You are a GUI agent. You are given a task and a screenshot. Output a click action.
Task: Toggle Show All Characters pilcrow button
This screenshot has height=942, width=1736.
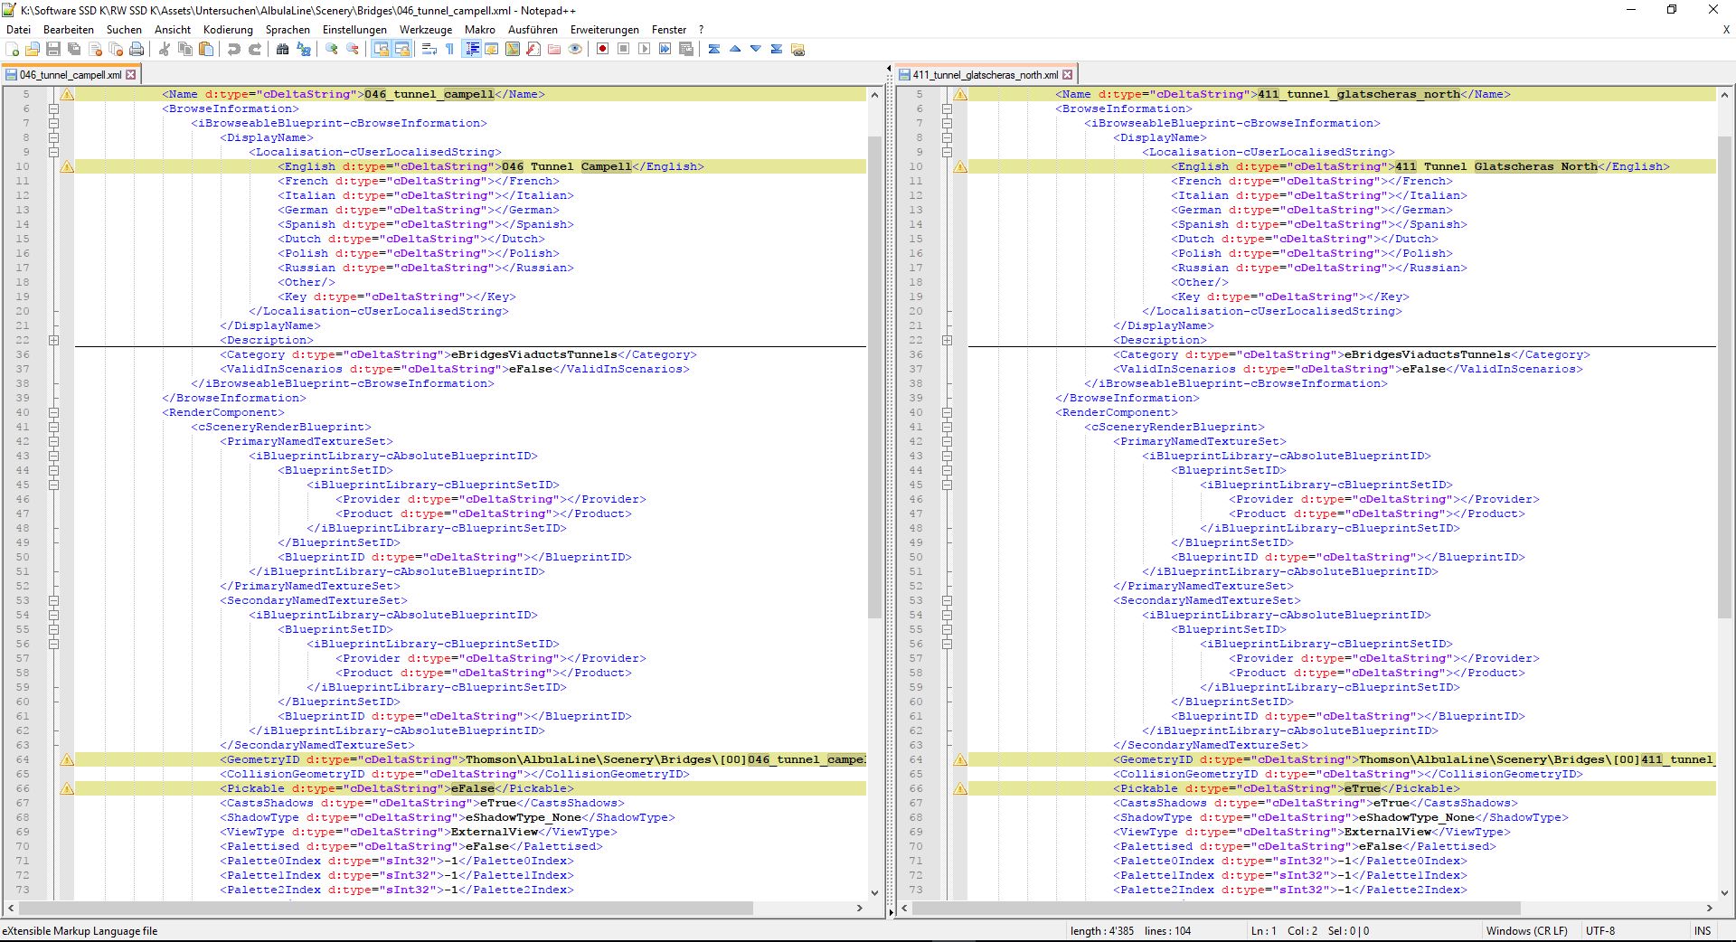pos(449,50)
